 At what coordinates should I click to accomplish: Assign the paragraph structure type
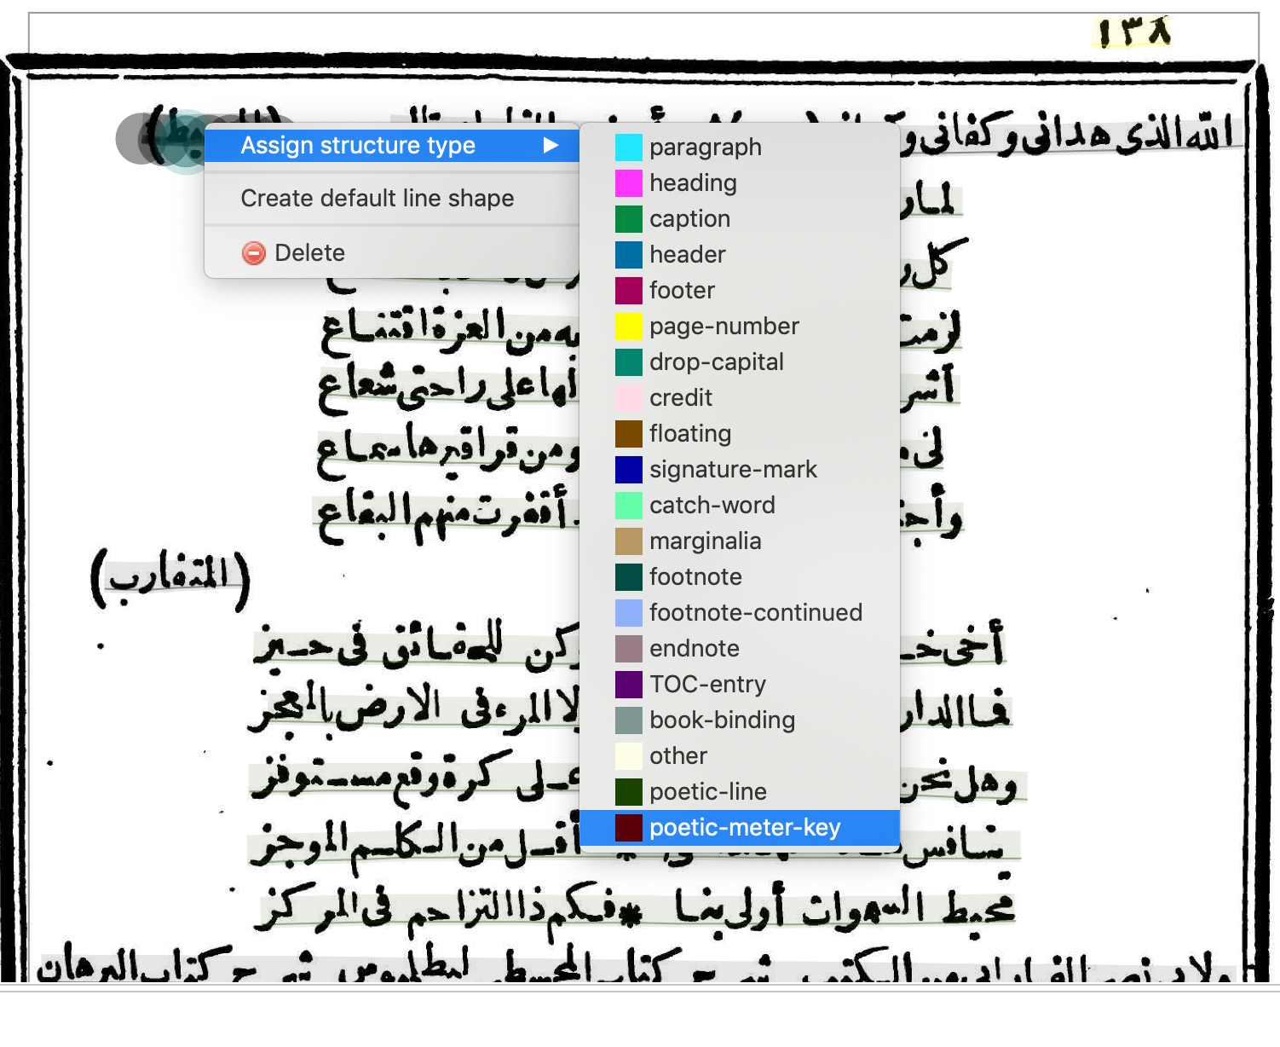coord(740,148)
